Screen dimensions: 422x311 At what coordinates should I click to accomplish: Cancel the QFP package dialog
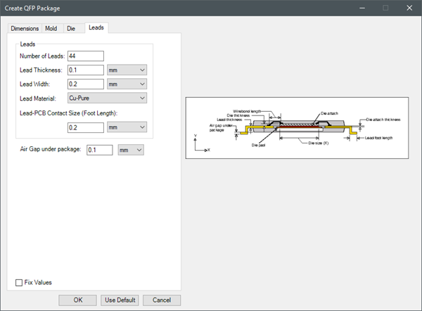tap(162, 300)
